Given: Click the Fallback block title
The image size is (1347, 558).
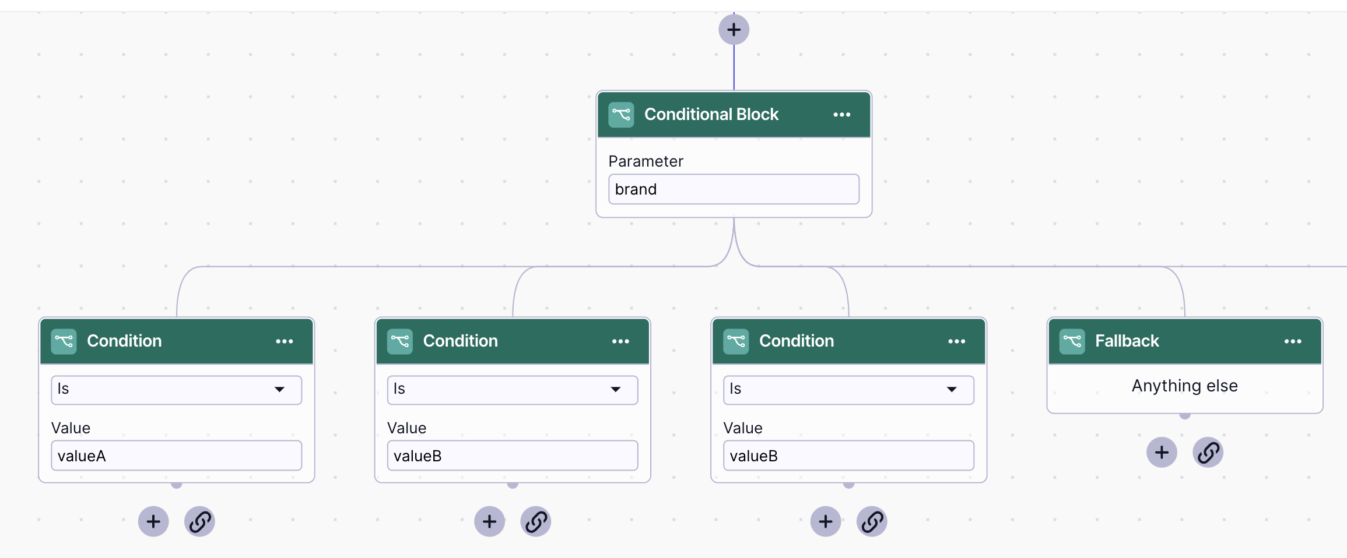Looking at the screenshot, I should click(x=1127, y=341).
